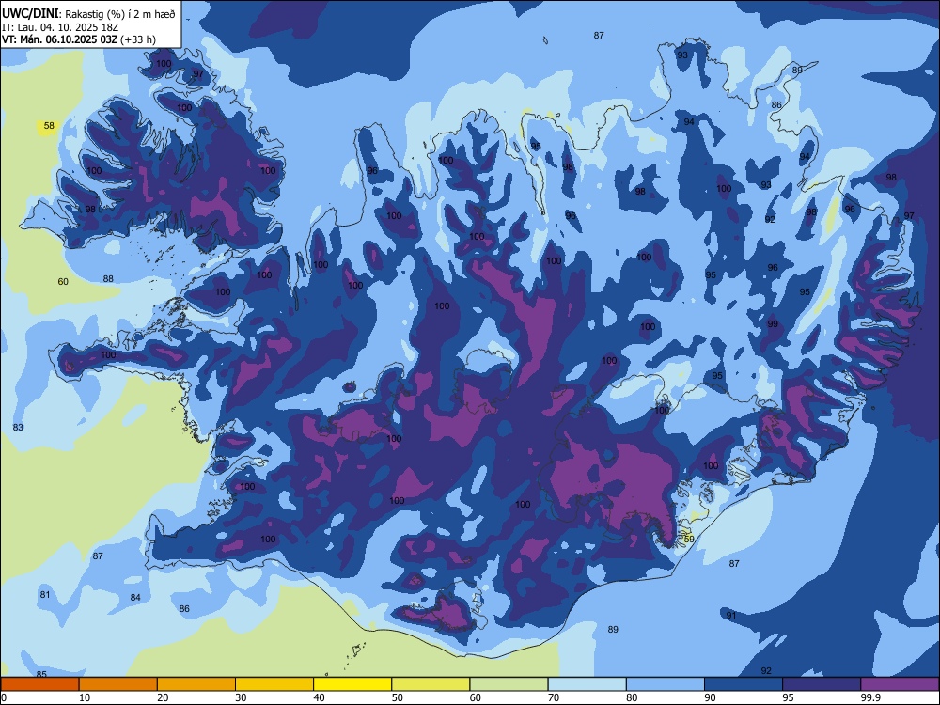The image size is (940, 705).
Task: Choose the light green 60–70 legend swatch
Action: tap(509, 684)
